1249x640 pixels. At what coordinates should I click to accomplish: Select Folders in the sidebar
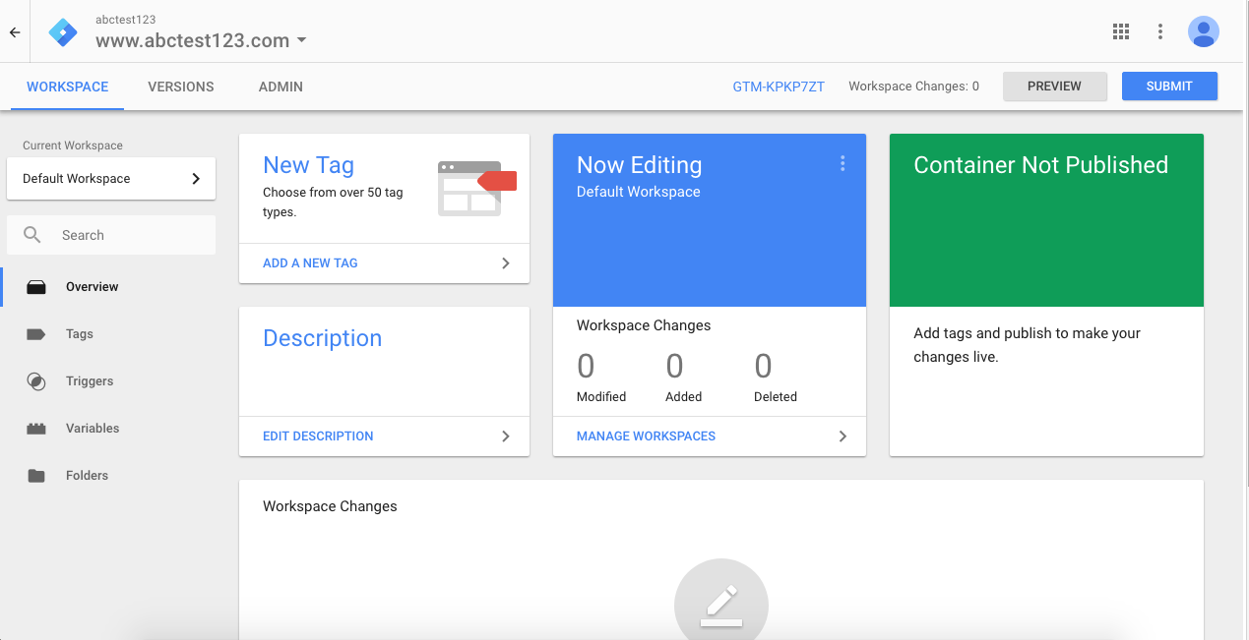(87, 476)
